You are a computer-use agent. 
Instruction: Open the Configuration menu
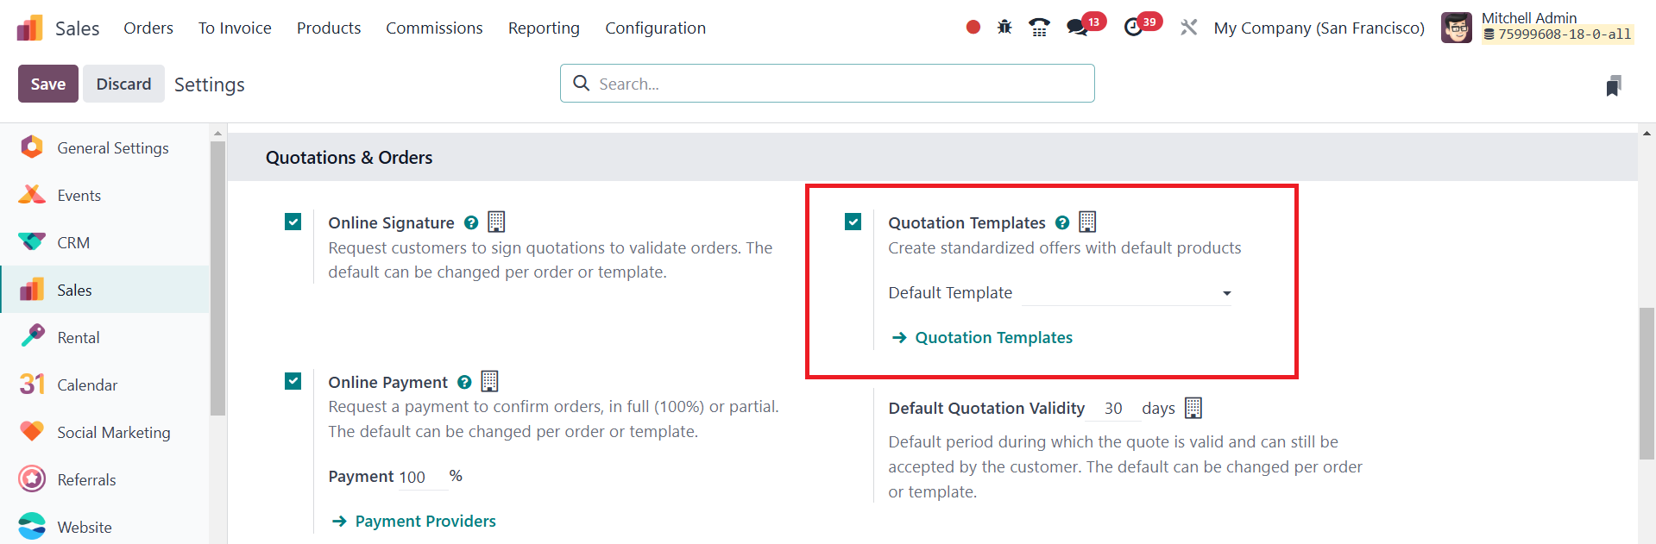pyautogui.click(x=655, y=28)
